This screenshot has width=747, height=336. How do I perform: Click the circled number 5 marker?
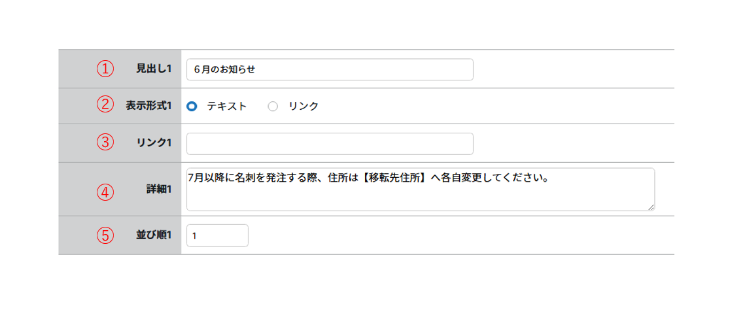click(105, 235)
